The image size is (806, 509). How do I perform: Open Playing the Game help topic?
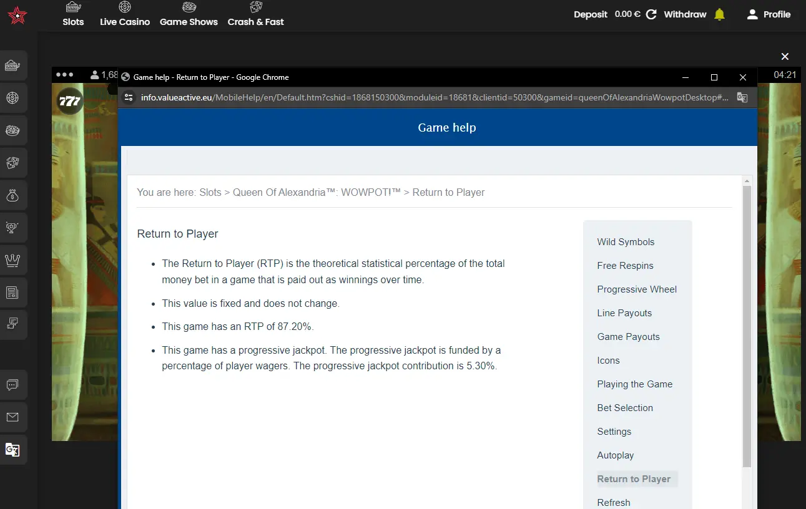634,384
